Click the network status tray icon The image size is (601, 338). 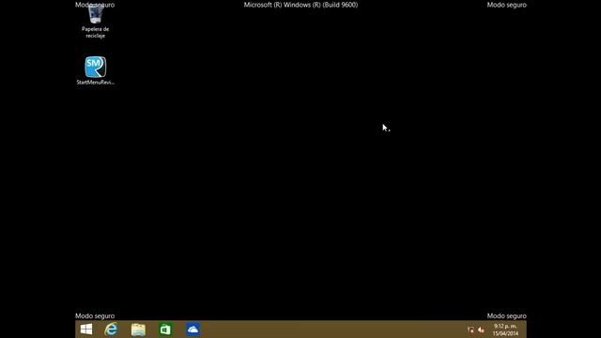tap(470, 330)
